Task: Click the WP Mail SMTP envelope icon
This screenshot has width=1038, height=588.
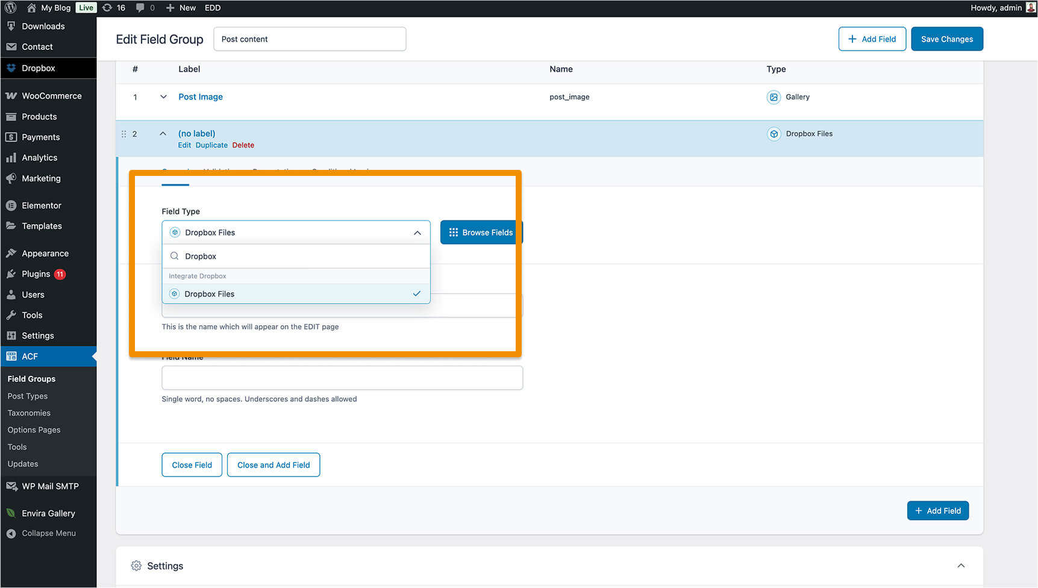Action: click(11, 486)
